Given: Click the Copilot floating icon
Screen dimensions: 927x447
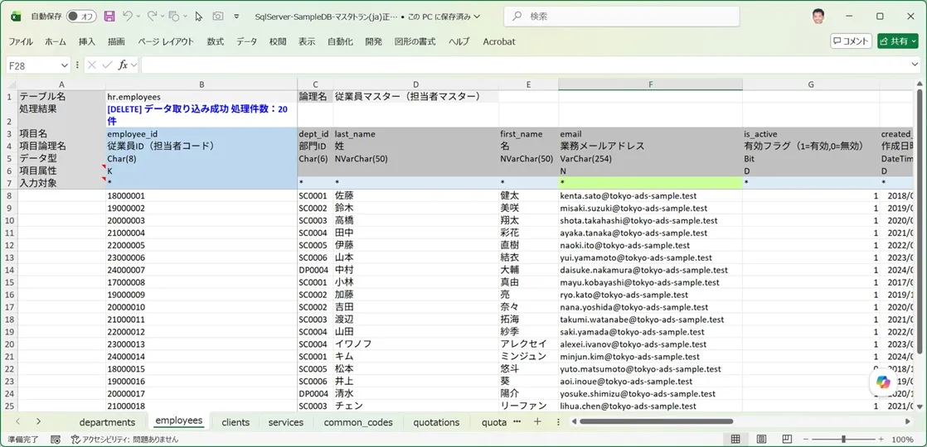Looking at the screenshot, I should (x=883, y=382).
